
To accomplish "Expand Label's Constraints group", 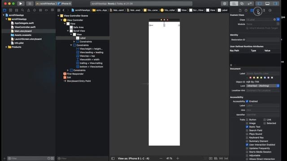I will pos(74,42).
